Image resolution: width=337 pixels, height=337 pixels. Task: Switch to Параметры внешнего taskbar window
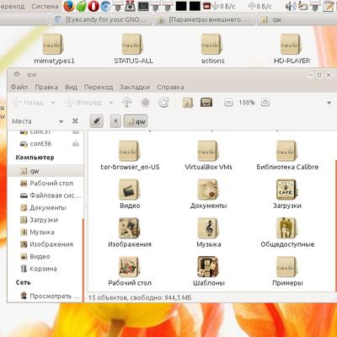point(205,19)
